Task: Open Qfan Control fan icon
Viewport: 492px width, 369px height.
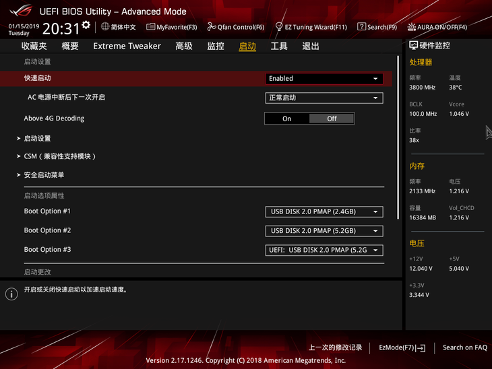Action: coord(212,27)
